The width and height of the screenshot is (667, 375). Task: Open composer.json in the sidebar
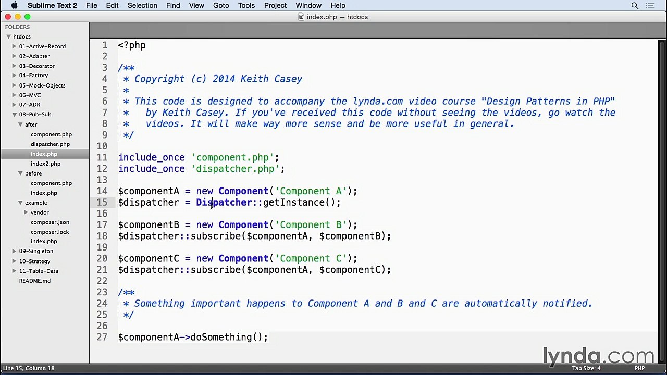[50, 222]
